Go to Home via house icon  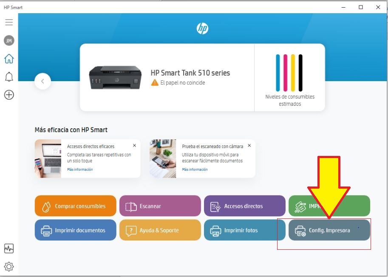point(9,59)
